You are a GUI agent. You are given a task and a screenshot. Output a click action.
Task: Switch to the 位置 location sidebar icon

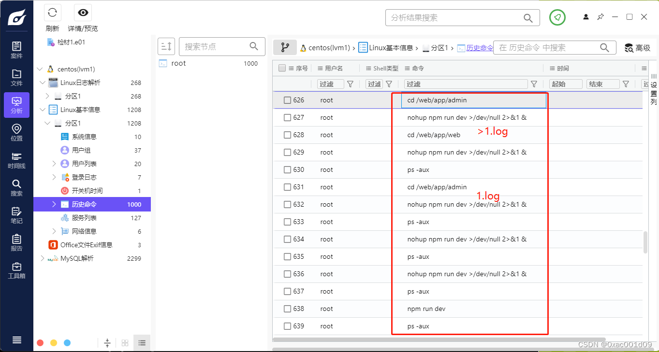[x=16, y=132]
